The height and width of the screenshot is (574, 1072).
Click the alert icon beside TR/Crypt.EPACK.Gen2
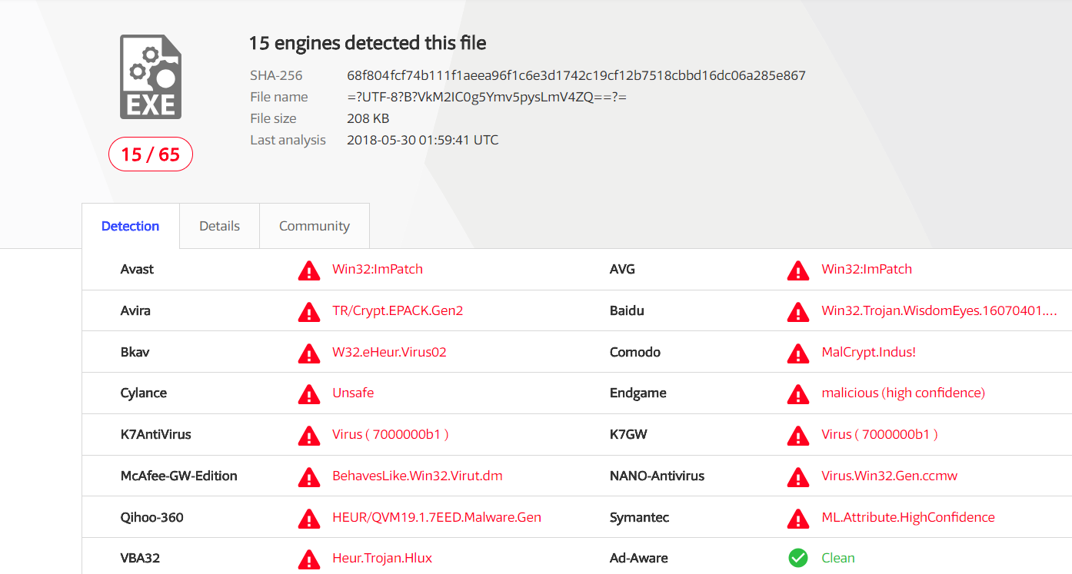click(309, 312)
